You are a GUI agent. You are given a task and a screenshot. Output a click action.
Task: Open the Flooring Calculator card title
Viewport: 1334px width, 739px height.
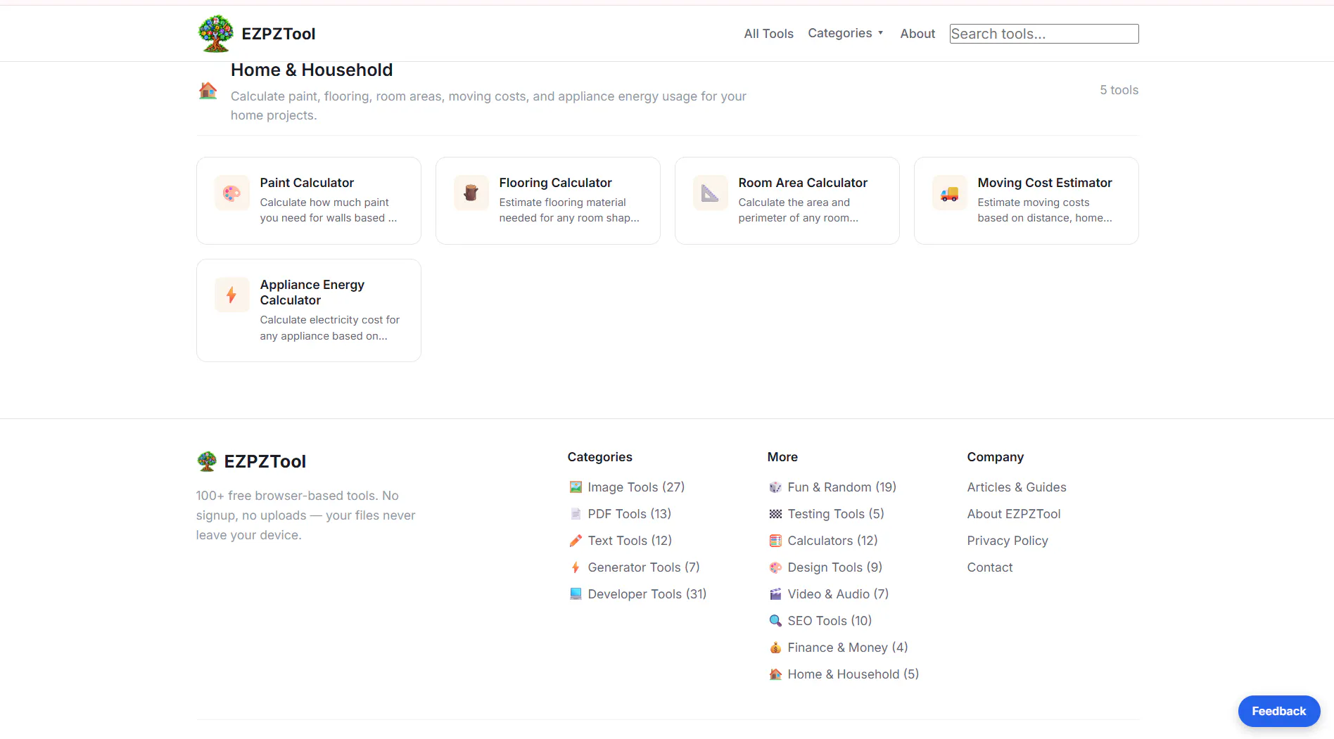555,183
